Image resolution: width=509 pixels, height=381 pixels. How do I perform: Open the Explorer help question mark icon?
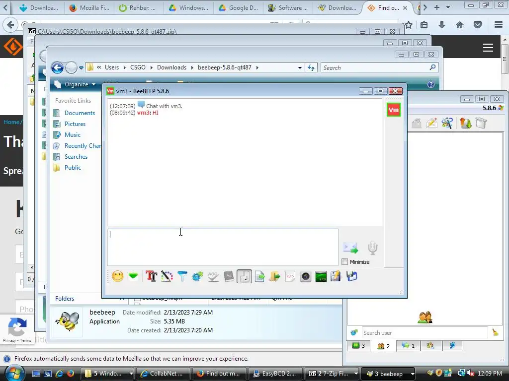click(431, 84)
